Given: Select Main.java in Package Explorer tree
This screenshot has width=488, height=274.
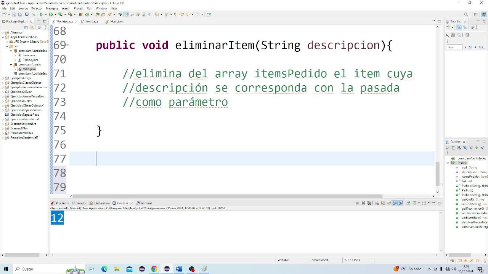Looking at the screenshot, I should [x=29, y=69].
